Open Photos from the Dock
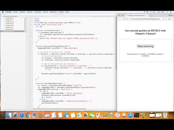The height and width of the screenshot is (130, 174). [86, 115]
